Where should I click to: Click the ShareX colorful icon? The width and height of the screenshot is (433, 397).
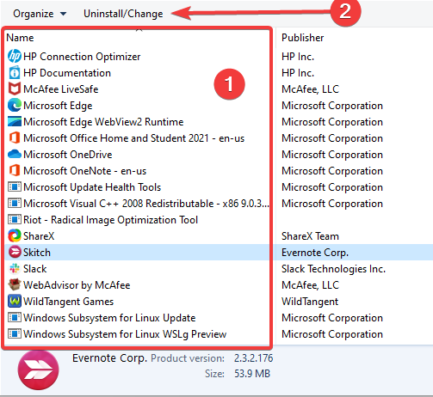pos(15,236)
